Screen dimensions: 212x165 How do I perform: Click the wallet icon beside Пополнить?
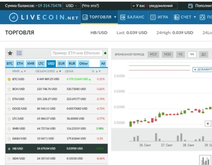(x=191, y=6)
